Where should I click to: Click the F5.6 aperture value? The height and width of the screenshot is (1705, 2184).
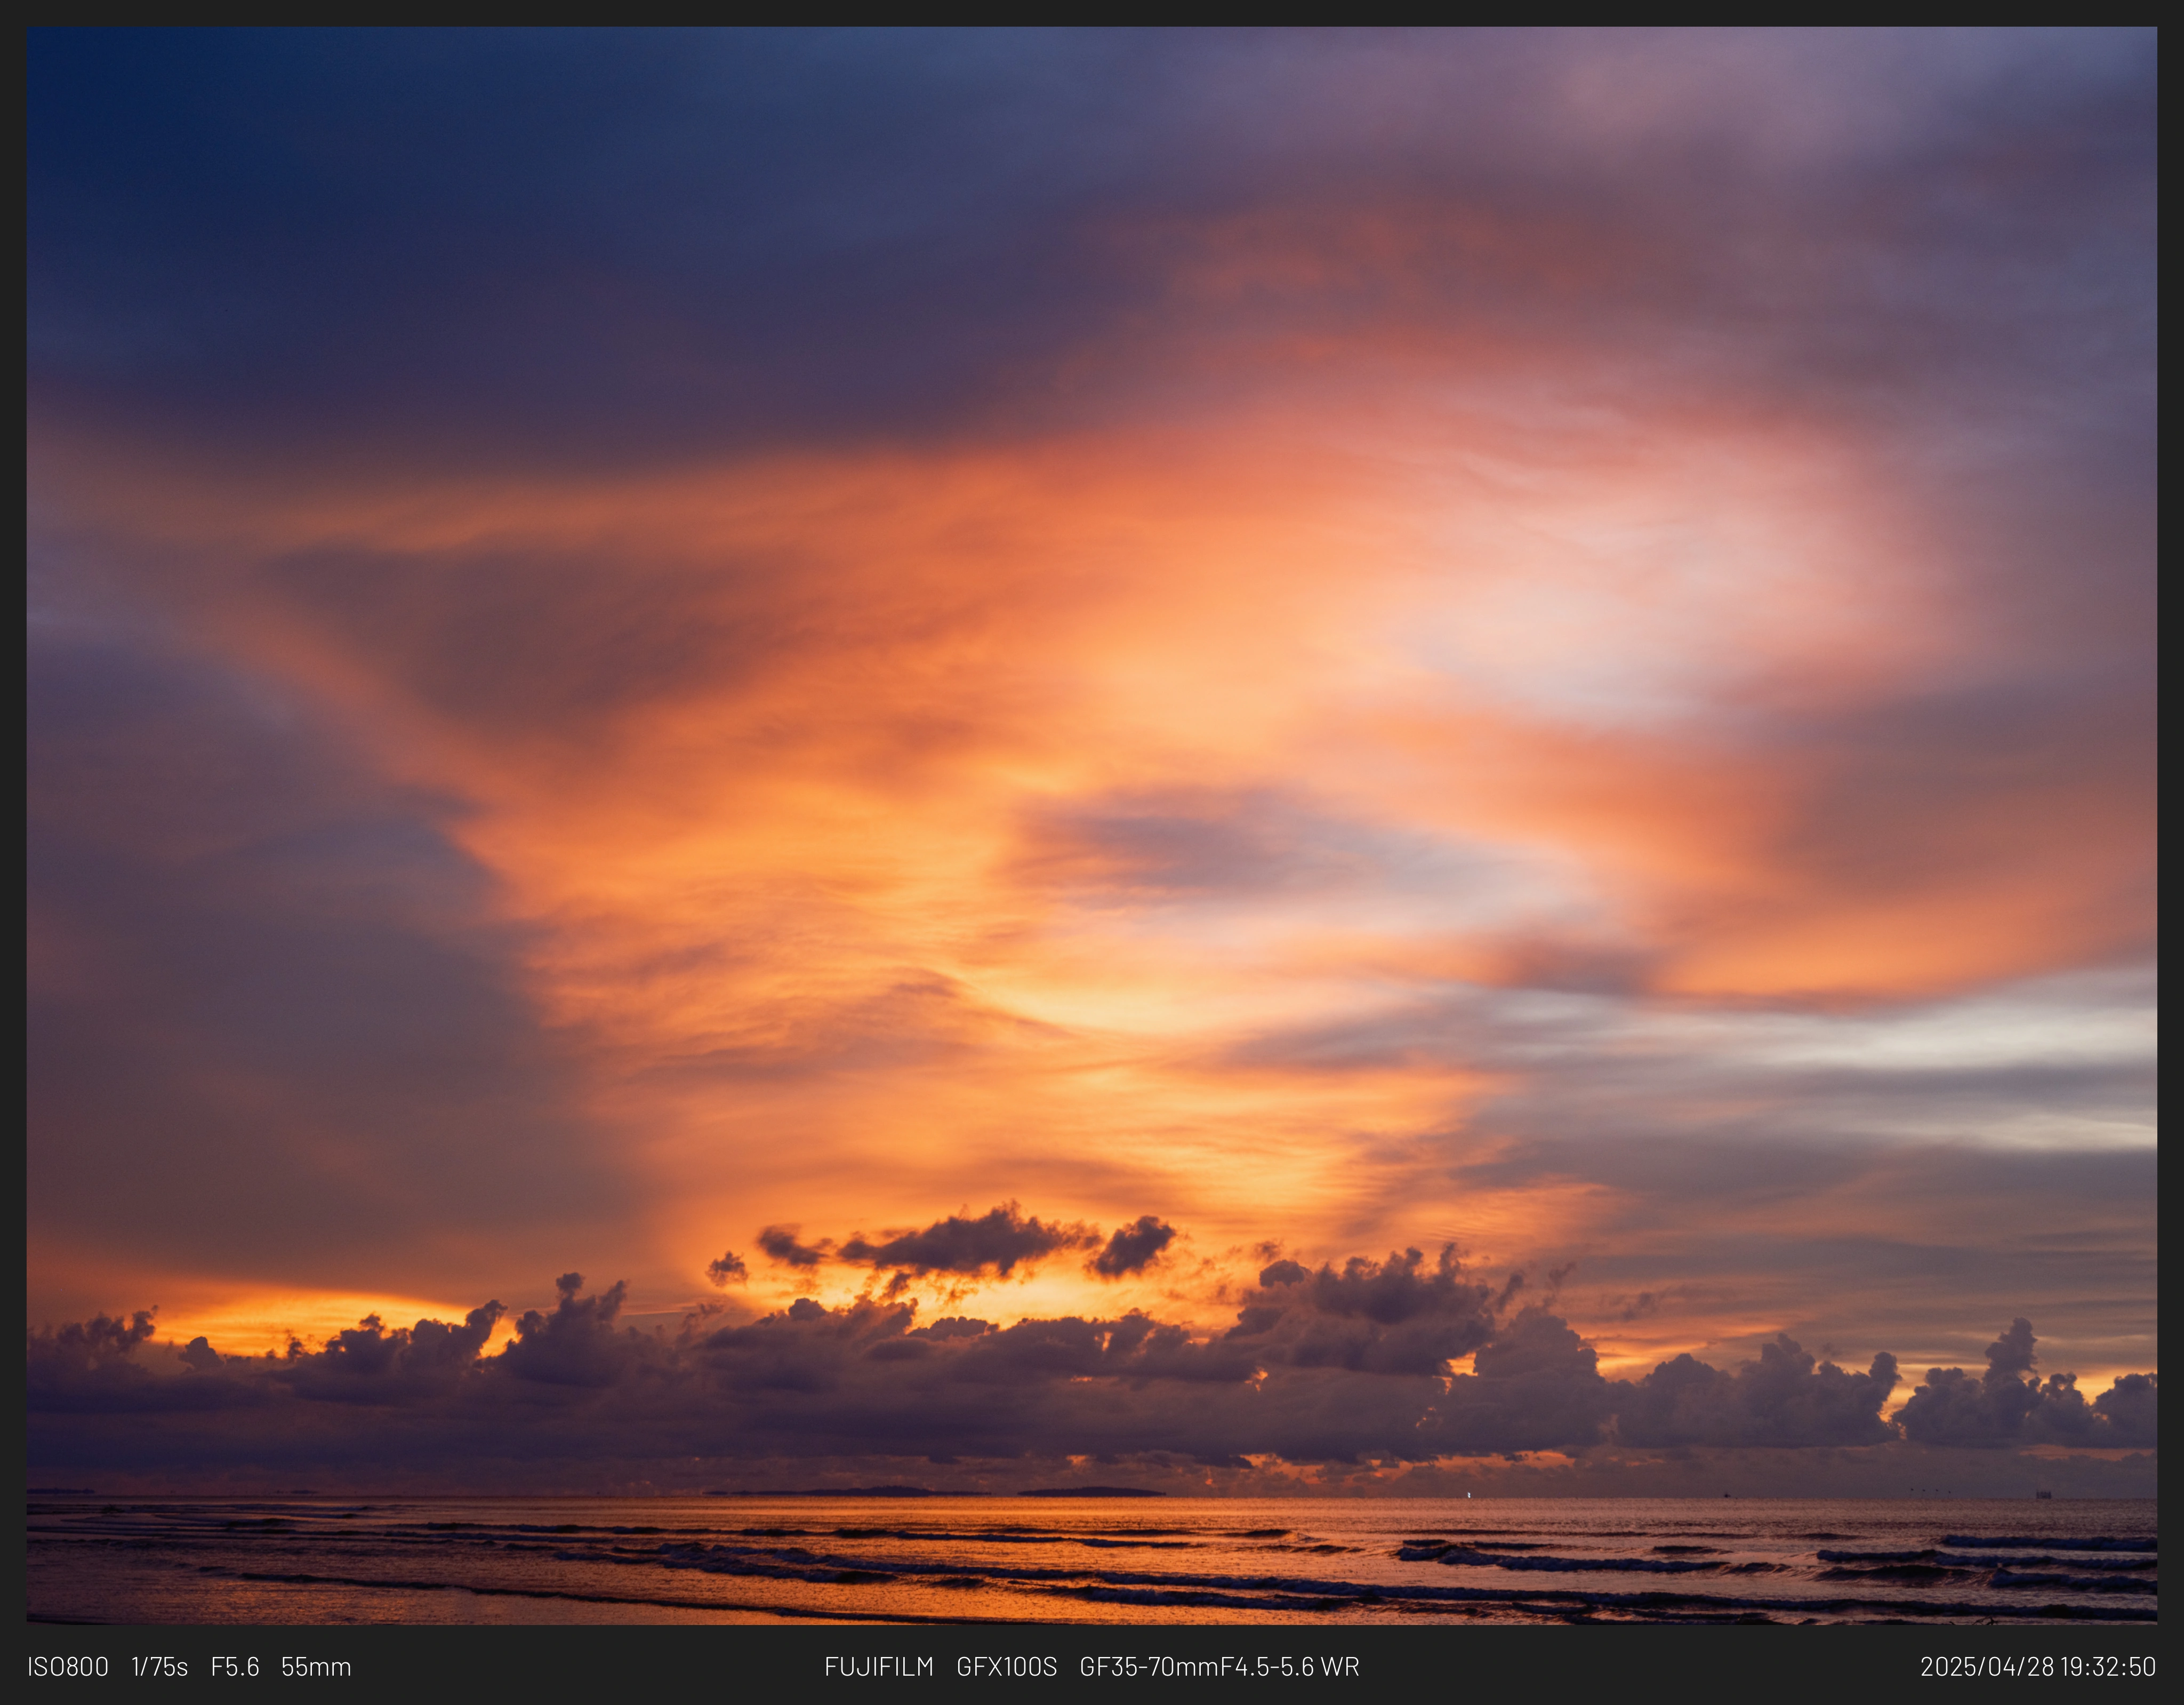tap(235, 1667)
